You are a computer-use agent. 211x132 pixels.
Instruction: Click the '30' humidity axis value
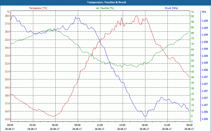tap(193, 88)
